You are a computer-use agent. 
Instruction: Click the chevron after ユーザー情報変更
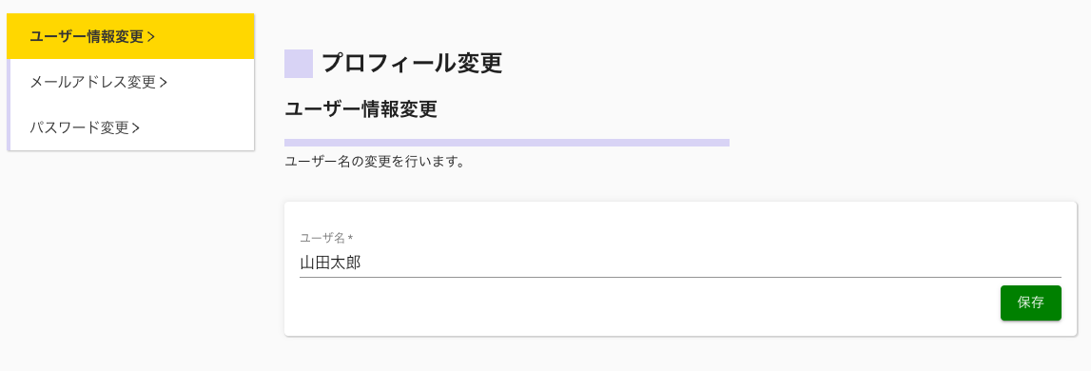tap(151, 38)
